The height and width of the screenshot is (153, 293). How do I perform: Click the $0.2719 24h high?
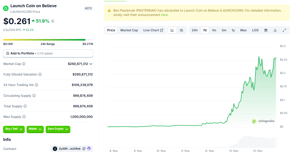click(88, 44)
